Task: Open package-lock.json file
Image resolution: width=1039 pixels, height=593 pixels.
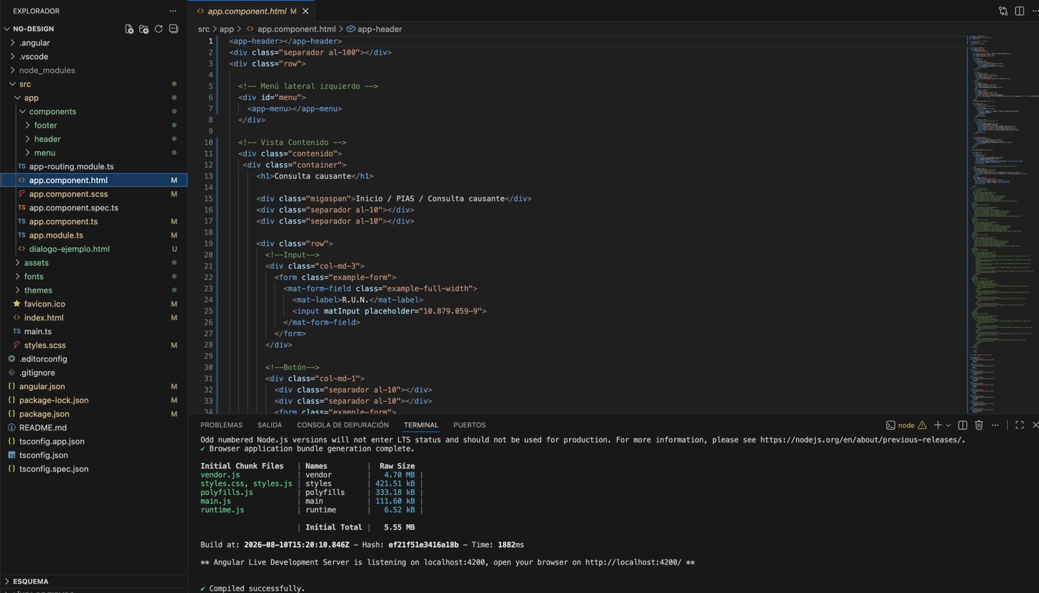Action: [x=94, y=400]
